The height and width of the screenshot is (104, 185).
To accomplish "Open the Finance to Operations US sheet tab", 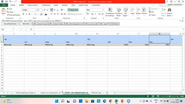I will [x=51, y=93].
